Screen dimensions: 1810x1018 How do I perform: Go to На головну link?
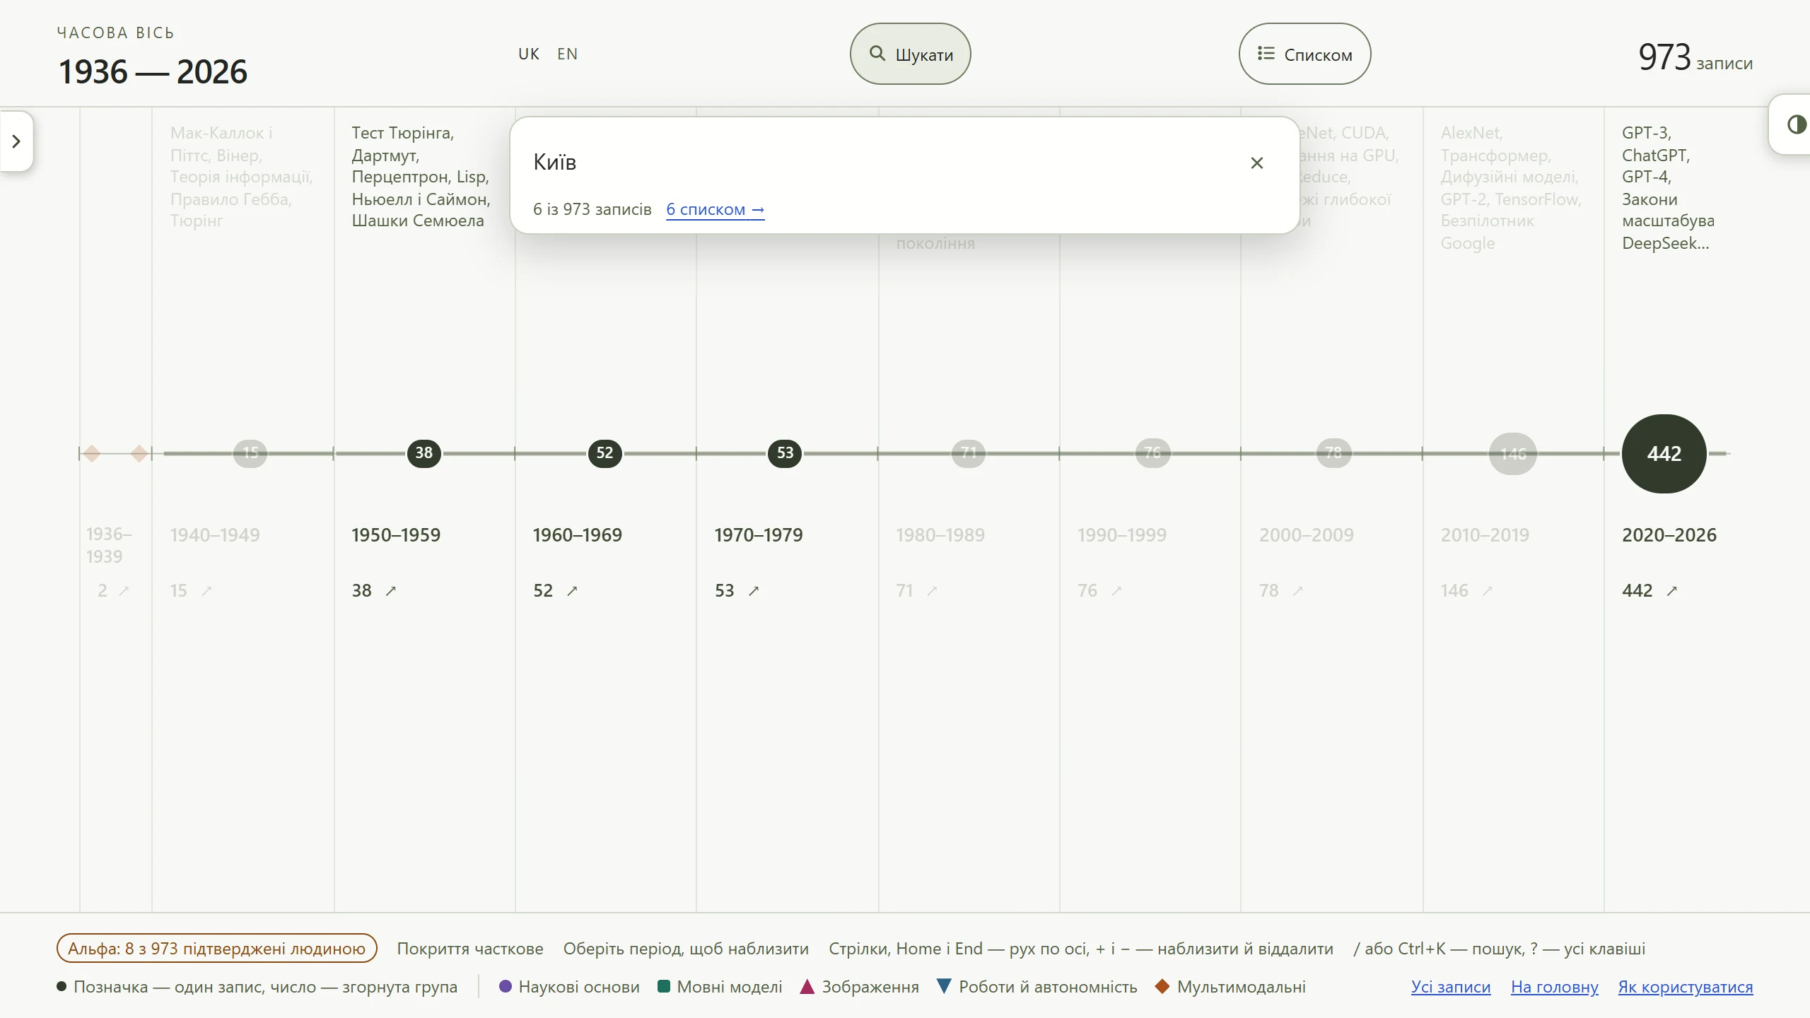pyautogui.click(x=1555, y=987)
